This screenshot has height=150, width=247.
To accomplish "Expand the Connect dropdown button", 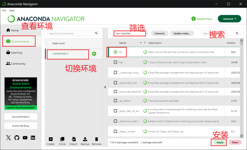I will coord(229,19).
